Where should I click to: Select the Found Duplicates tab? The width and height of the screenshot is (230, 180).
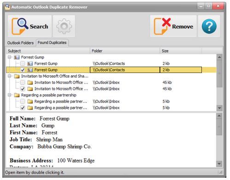52,42
